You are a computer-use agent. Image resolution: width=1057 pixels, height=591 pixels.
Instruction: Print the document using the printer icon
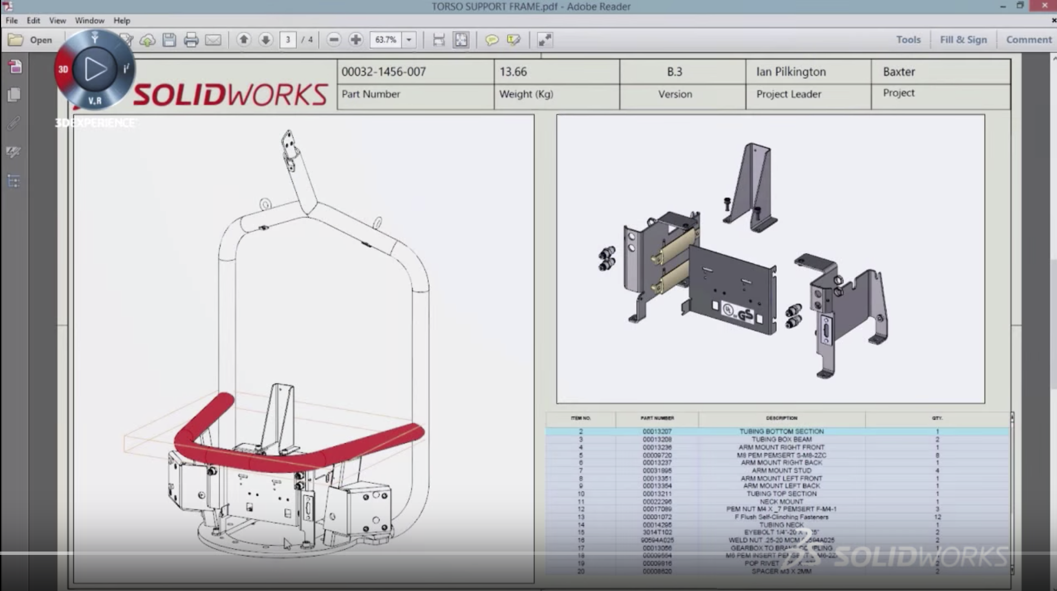coord(191,40)
